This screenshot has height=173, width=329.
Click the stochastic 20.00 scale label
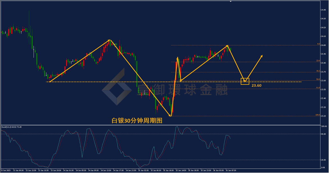[x=323, y=160]
